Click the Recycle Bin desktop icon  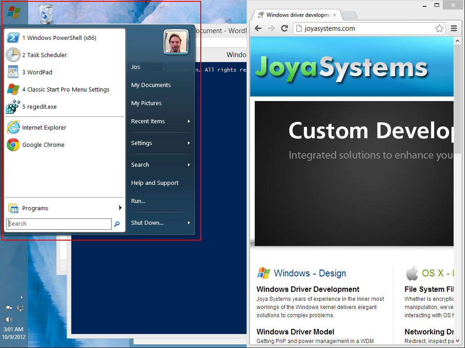coord(46,14)
